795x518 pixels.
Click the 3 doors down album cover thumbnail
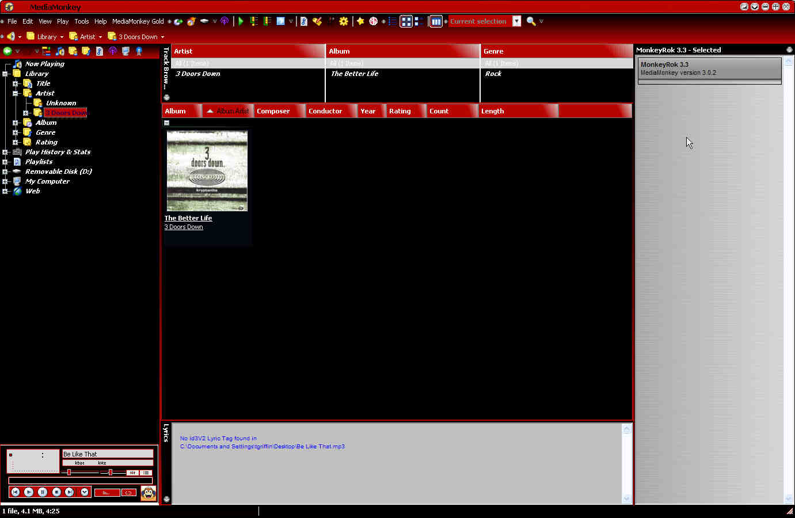207,171
